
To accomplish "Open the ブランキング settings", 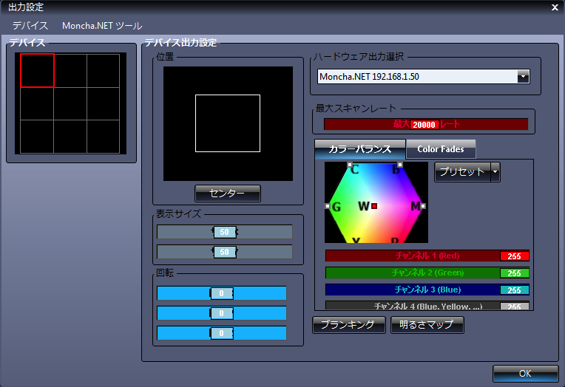I will click(x=348, y=325).
